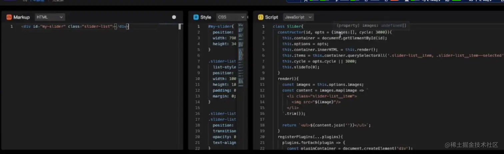Click the "width: 790" CSS line
Image resolution: width=504 pixels, height=154 pixels.
coord(224,38)
